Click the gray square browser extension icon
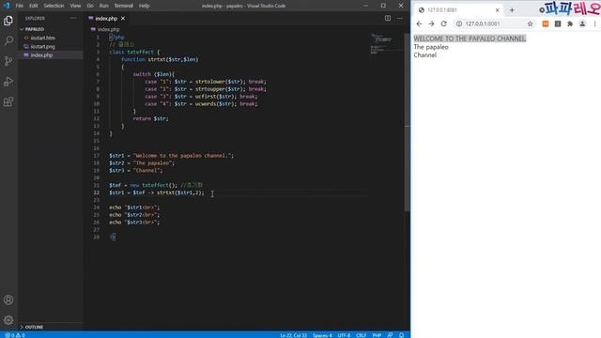This screenshot has width=601, height=338. pos(558,23)
